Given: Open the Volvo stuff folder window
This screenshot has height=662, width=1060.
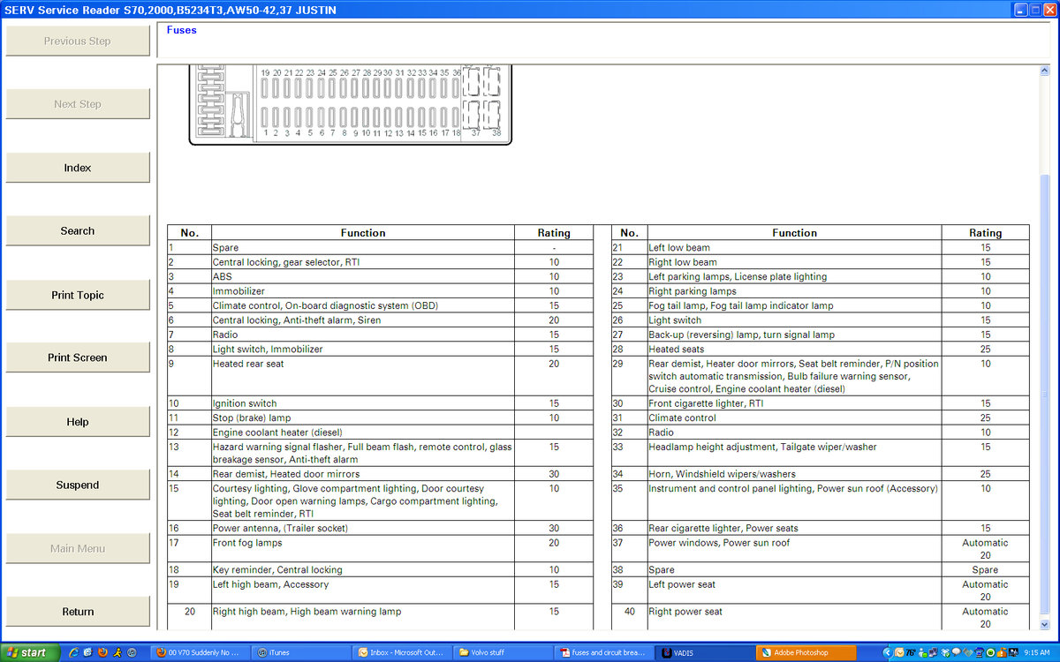Looking at the screenshot, I should (x=503, y=653).
